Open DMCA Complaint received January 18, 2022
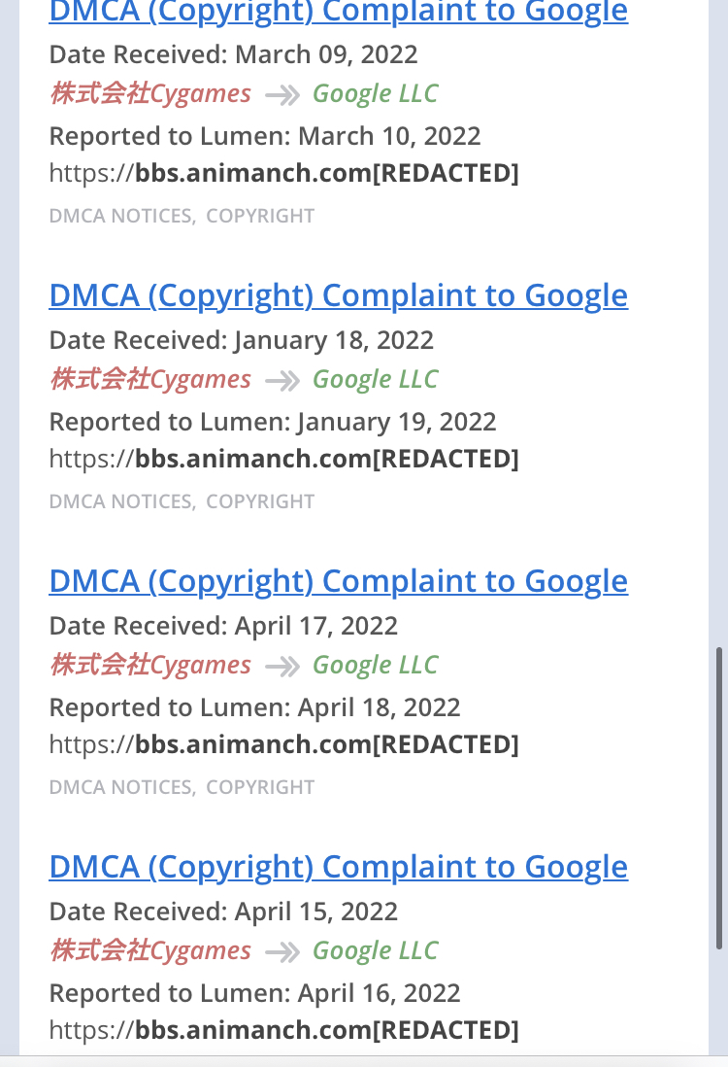The width and height of the screenshot is (728, 1067). (x=339, y=295)
